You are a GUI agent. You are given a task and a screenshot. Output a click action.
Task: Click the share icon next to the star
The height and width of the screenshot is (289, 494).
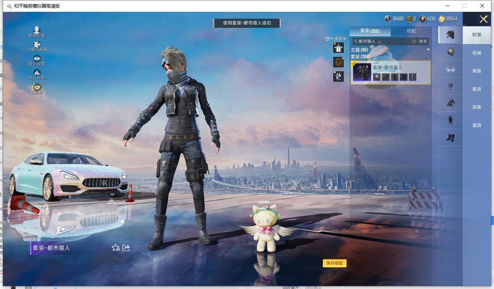[126, 248]
